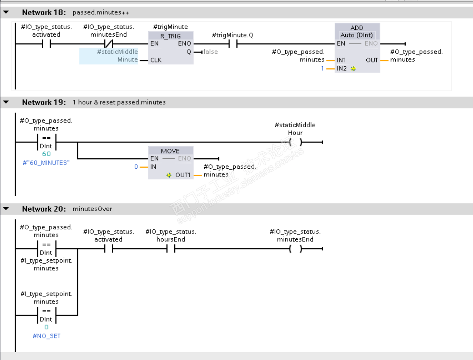Viewport: 473px width, 360px height.
Task: Select the MOVE IN constant value 0
Action: click(x=136, y=167)
